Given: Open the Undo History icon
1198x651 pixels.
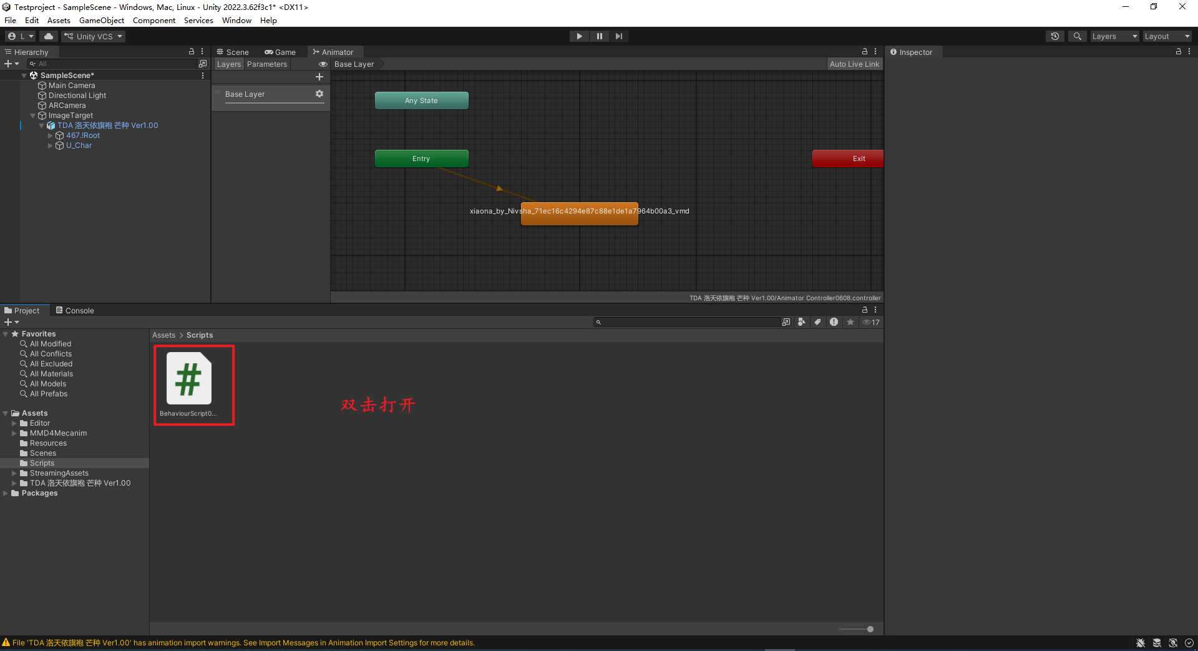Looking at the screenshot, I should pyautogui.click(x=1055, y=36).
